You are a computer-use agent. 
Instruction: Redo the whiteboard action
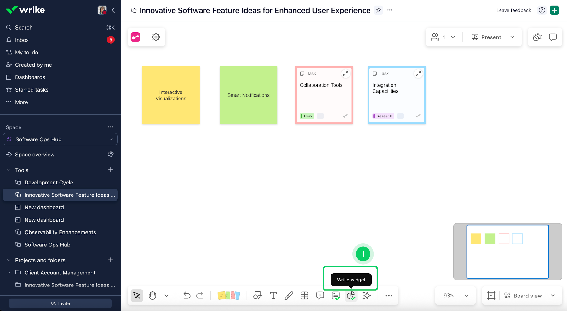click(x=200, y=296)
